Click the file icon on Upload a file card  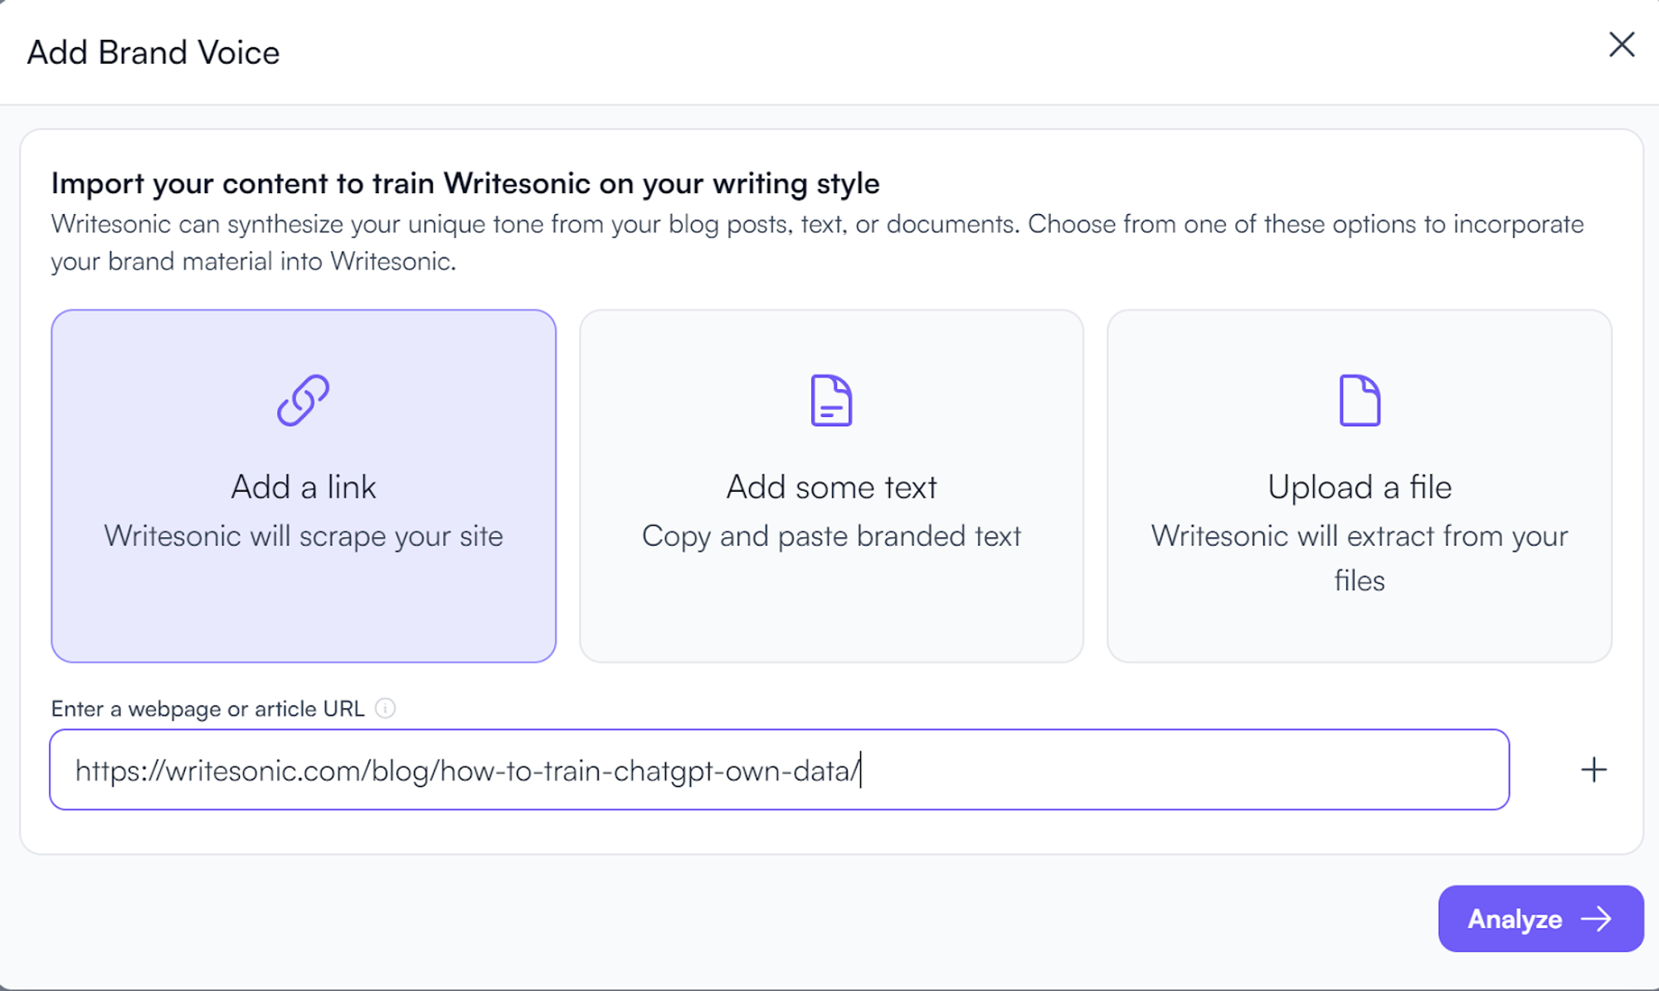1359,401
